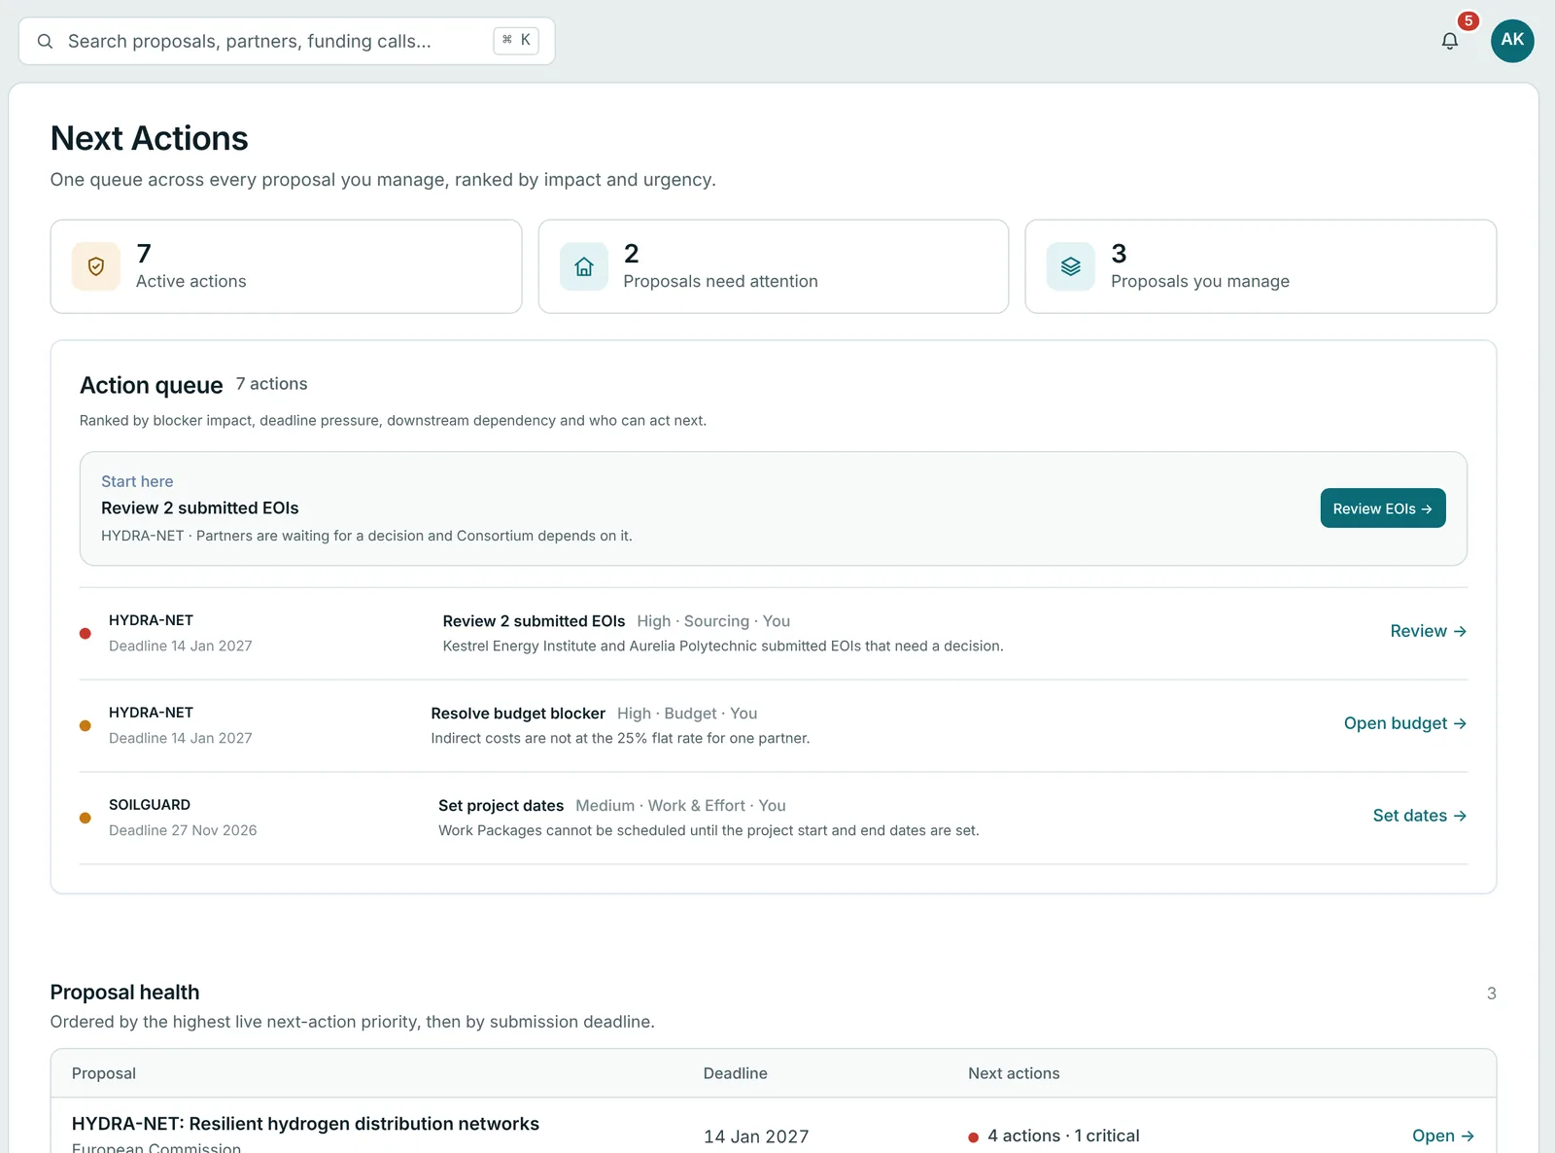Click the red dot beside 4 actions · 1 critical
Screen dimensions: 1555x1153
(973, 1136)
